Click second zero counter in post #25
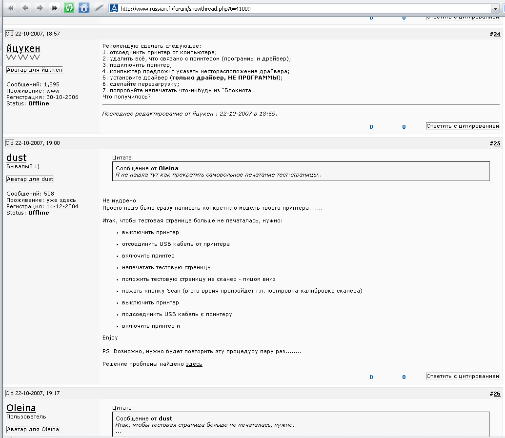 (404, 377)
